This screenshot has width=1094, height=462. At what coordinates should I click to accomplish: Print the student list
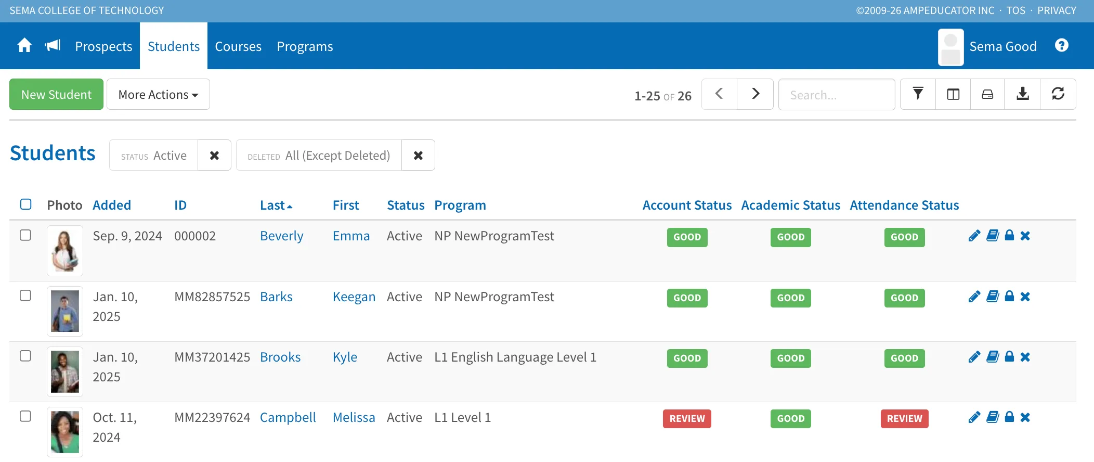[x=987, y=94]
